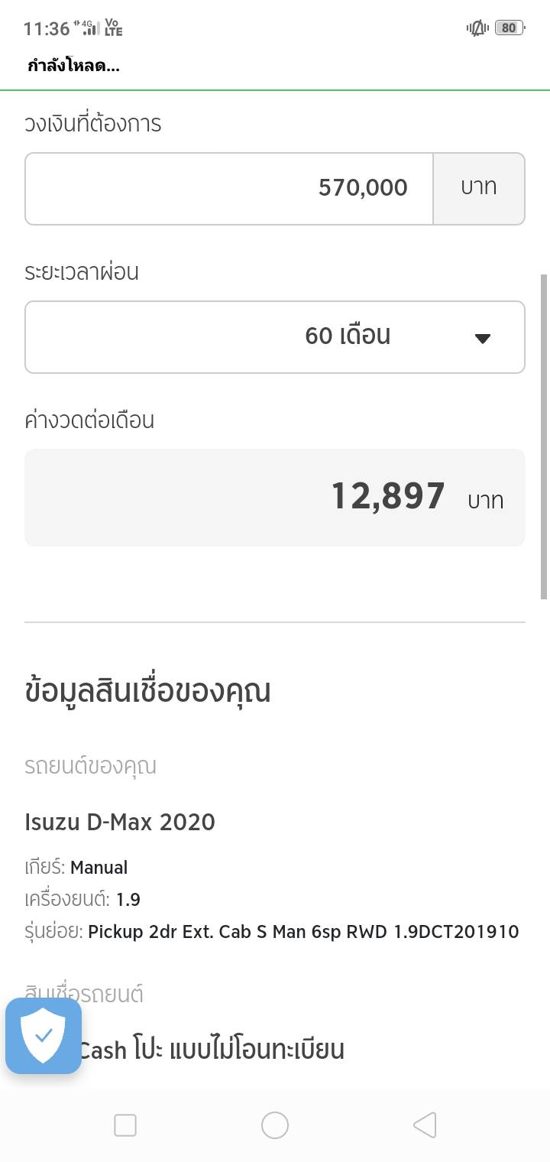Tap the Android home circle button
Image resolution: width=550 pixels, height=1162 pixels.
pyautogui.click(x=275, y=1125)
